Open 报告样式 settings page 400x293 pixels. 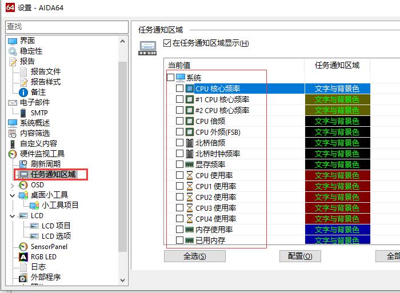pyautogui.click(x=46, y=82)
